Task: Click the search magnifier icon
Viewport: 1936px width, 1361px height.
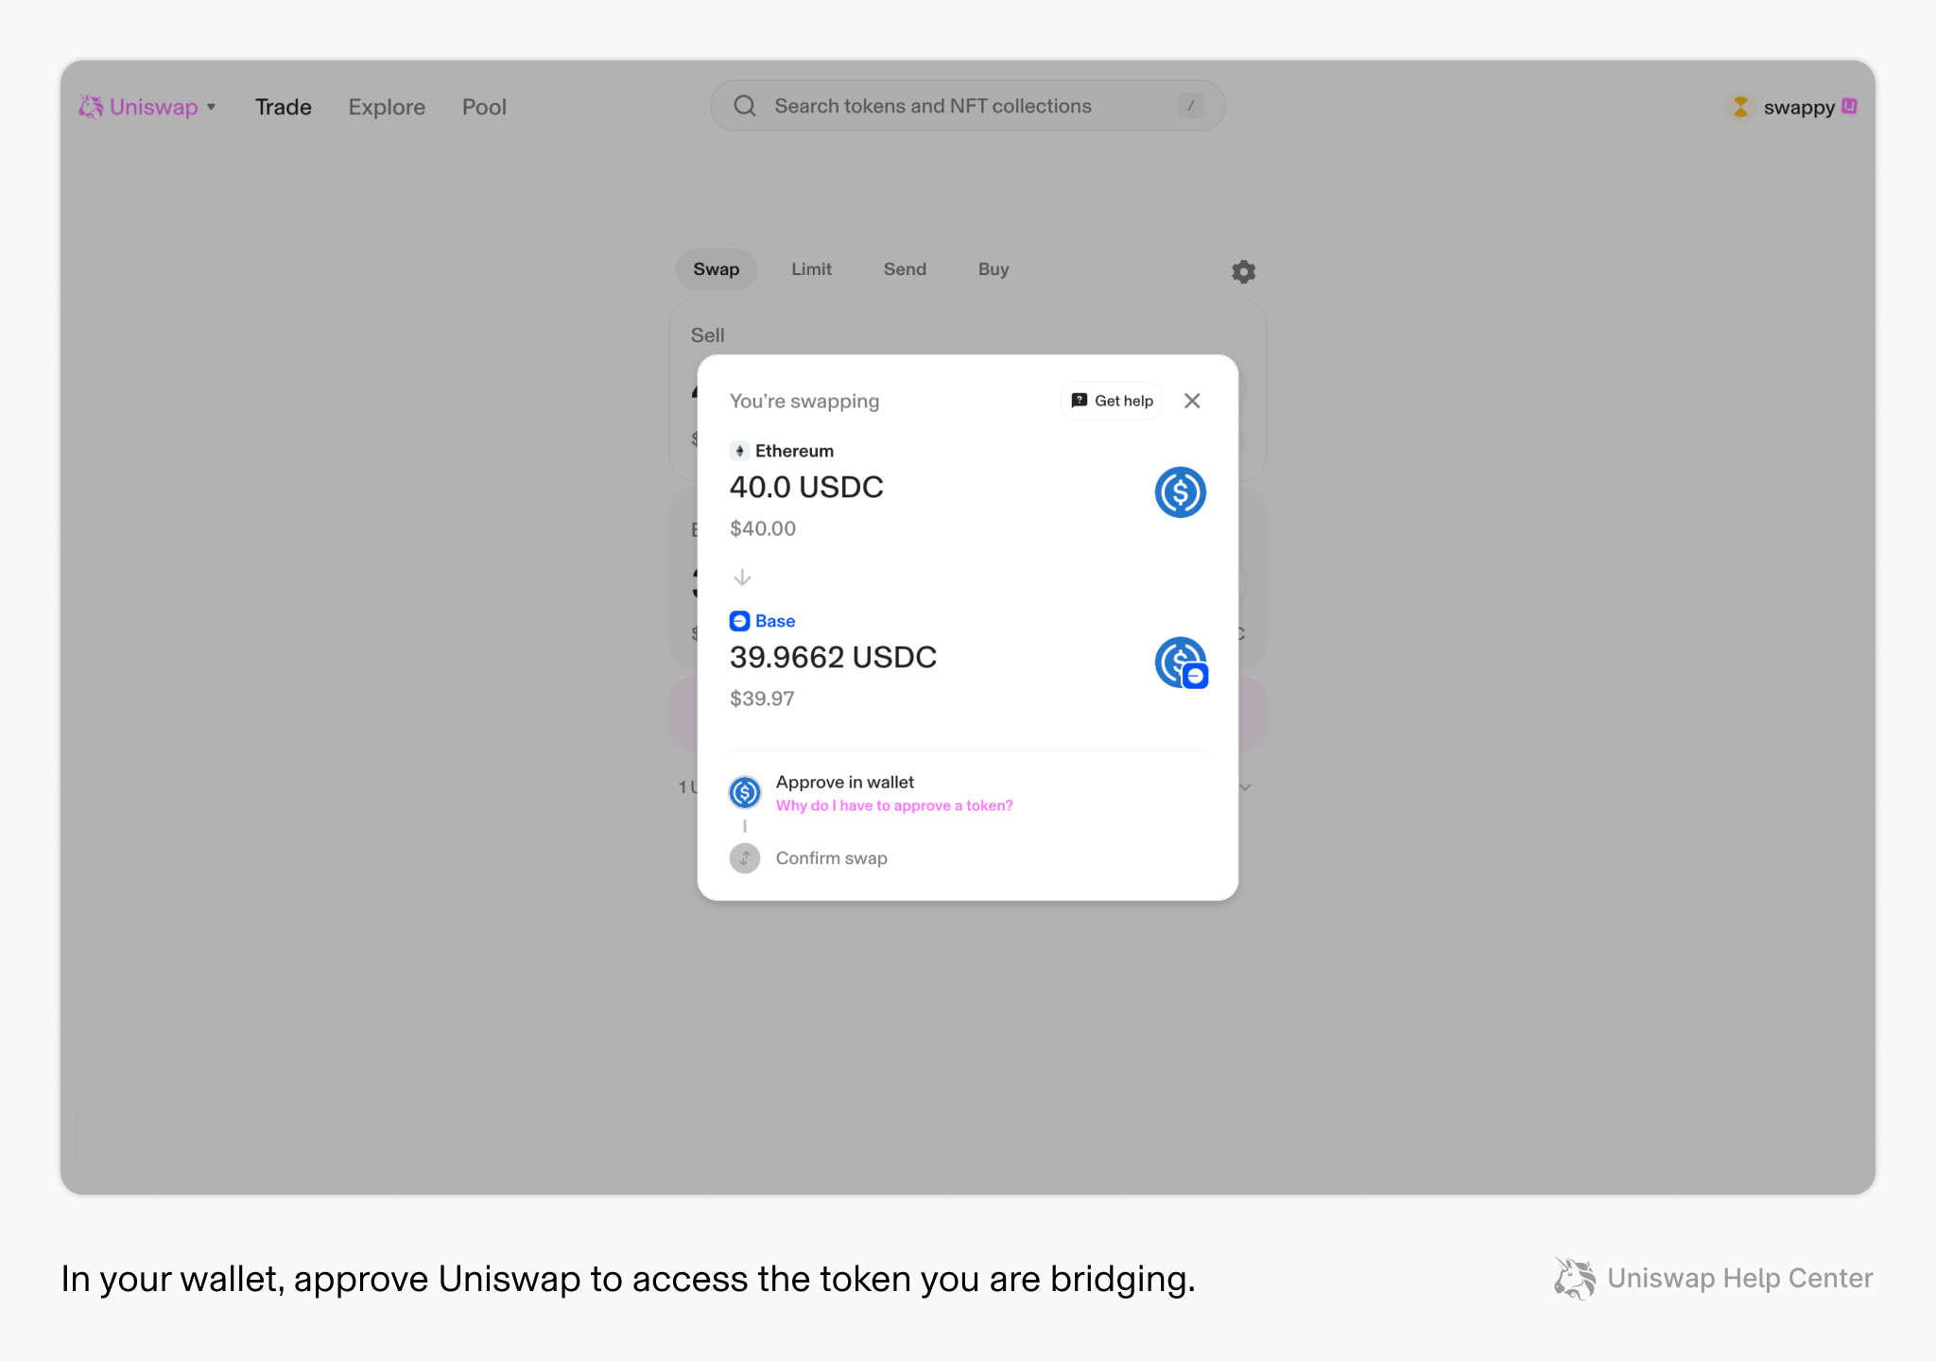Action: click(745, 106)
